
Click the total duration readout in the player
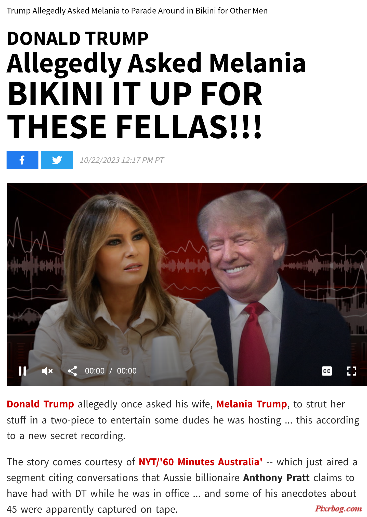[127, 371]
